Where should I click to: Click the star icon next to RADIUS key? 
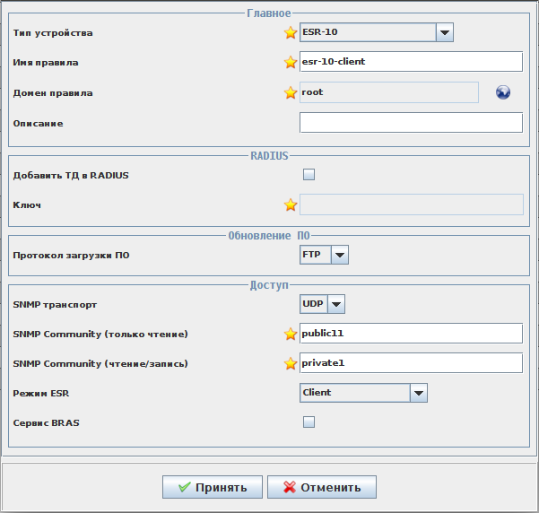(x=291, y=204)
